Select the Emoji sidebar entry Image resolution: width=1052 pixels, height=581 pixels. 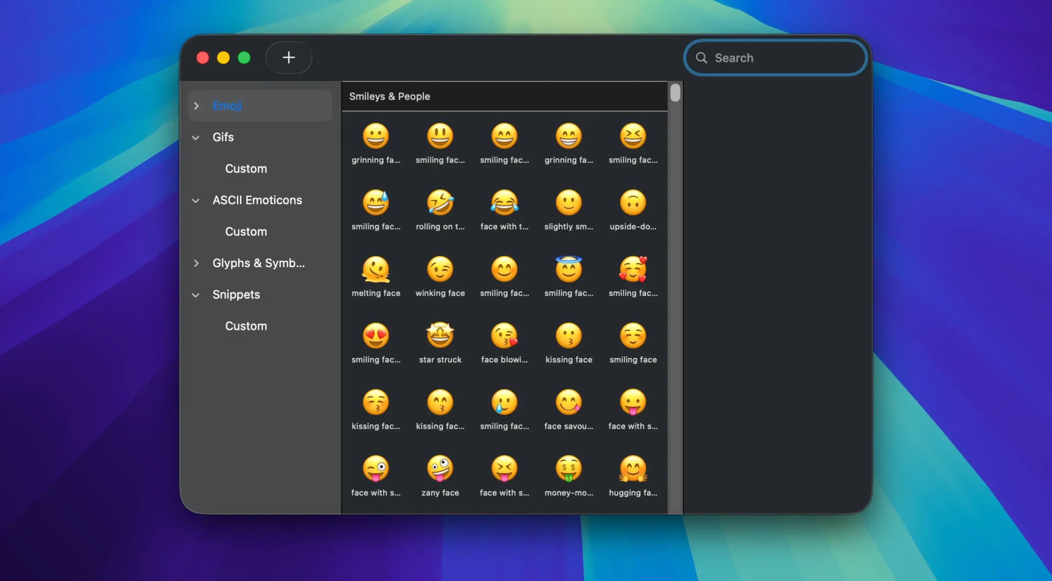[x=227, y=105]
